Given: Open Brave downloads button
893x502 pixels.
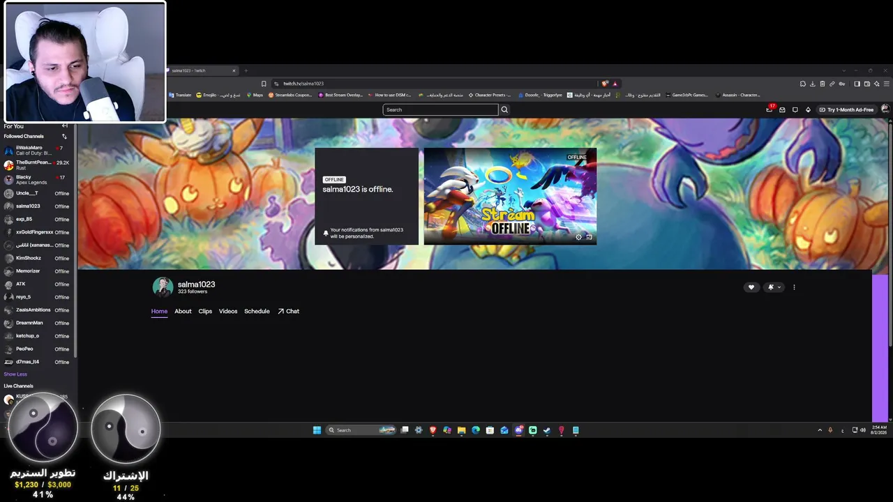Looking at the screenshot, I should [813, 84].
